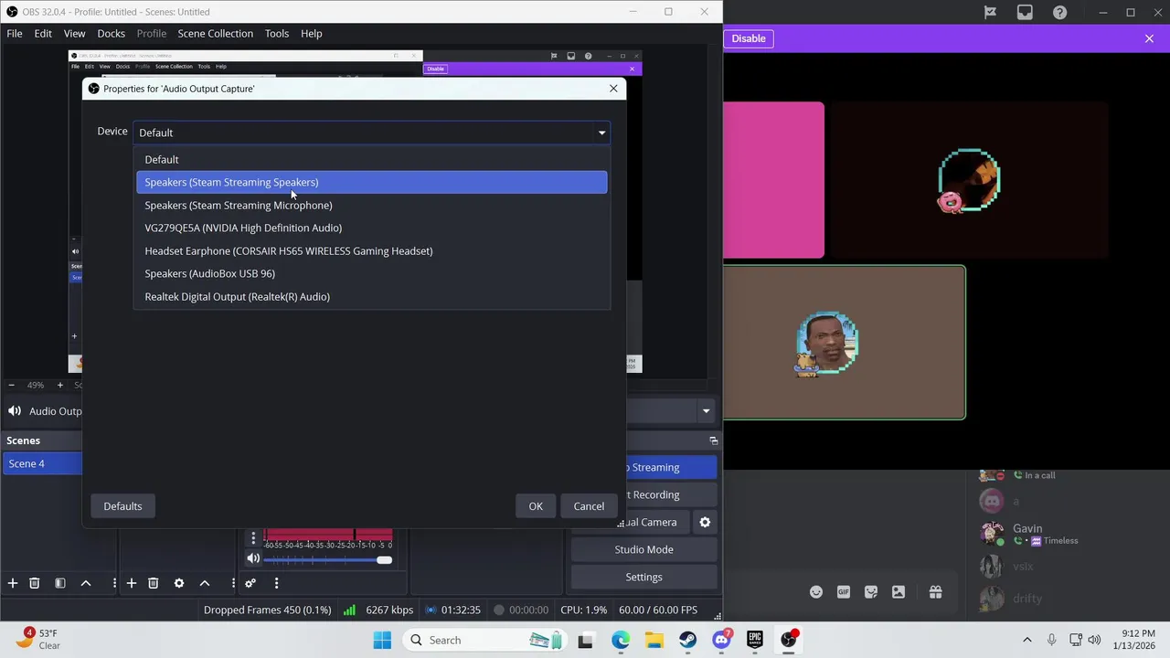Open the Scene Collection menu

coord(215,33)
